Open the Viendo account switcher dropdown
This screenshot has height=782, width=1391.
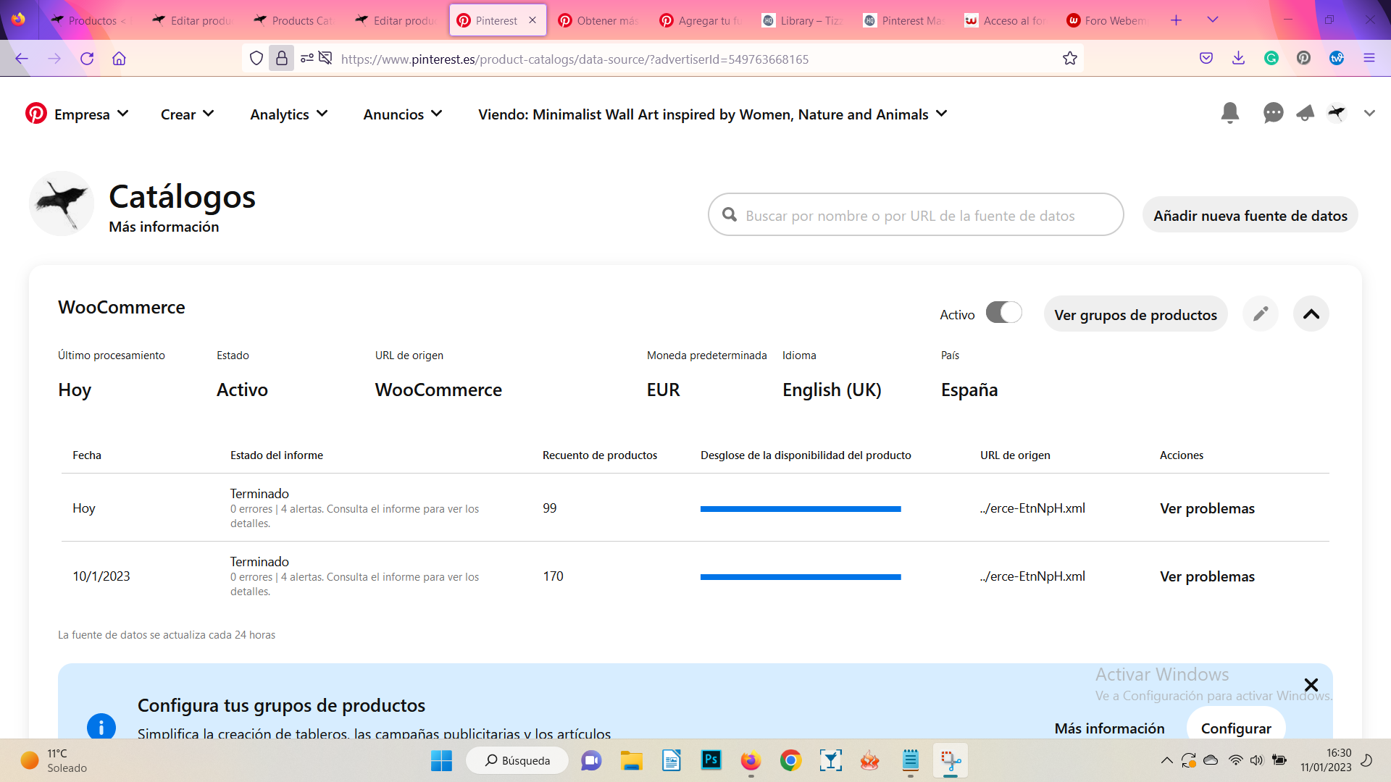coord(713,114)
